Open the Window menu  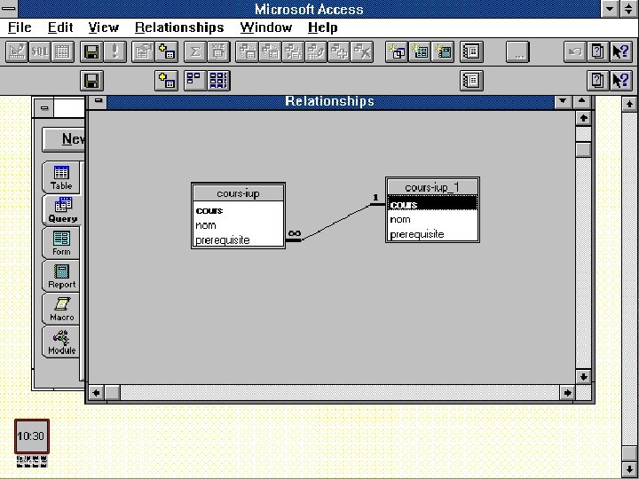266,27
